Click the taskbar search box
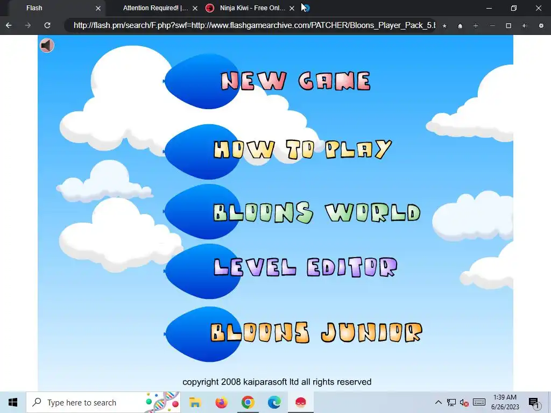Screen dimensions: 551x413 tap(103, 402)
